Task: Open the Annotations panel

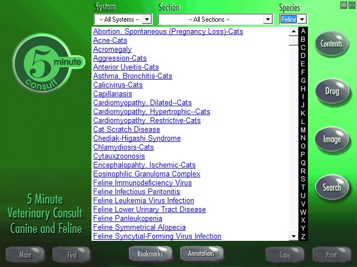Action: coord(201,254)
